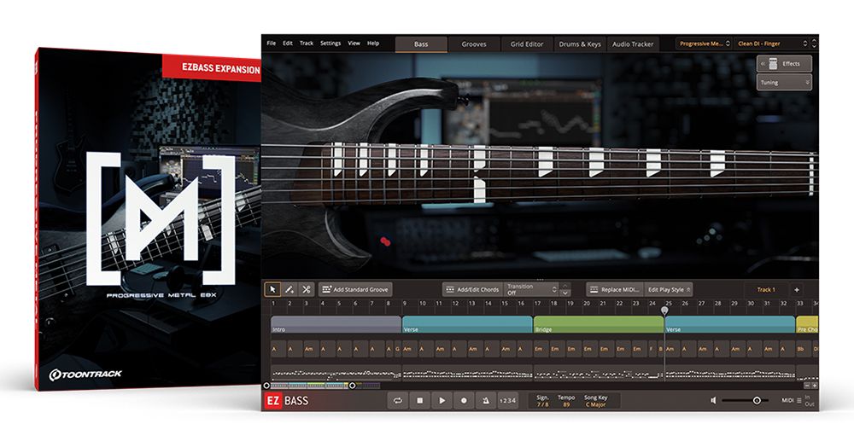Adjust the master volume slider
The image size is (854, 447).
pos(745,401)
